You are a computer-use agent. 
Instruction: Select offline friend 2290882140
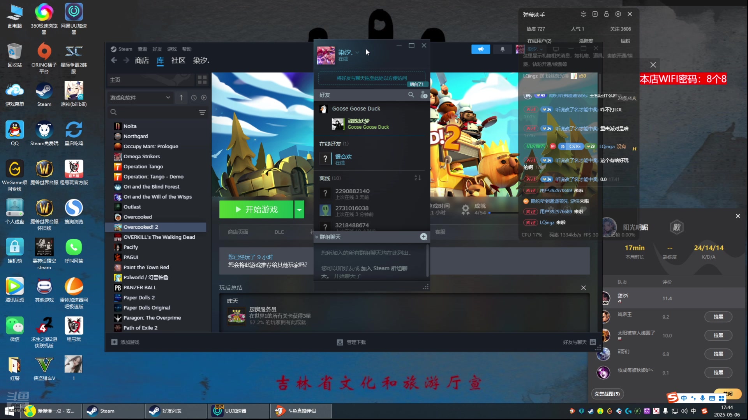[x=371, y=194]
